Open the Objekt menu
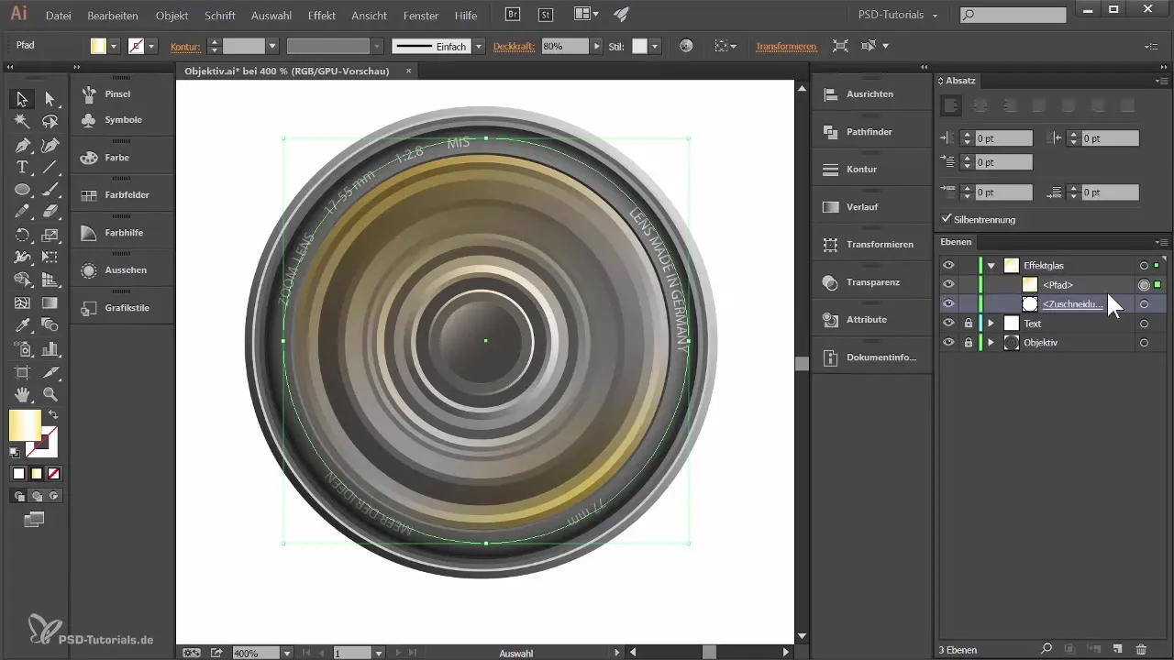This screenshot has width=1174, height=660. [x=172, y=16]
